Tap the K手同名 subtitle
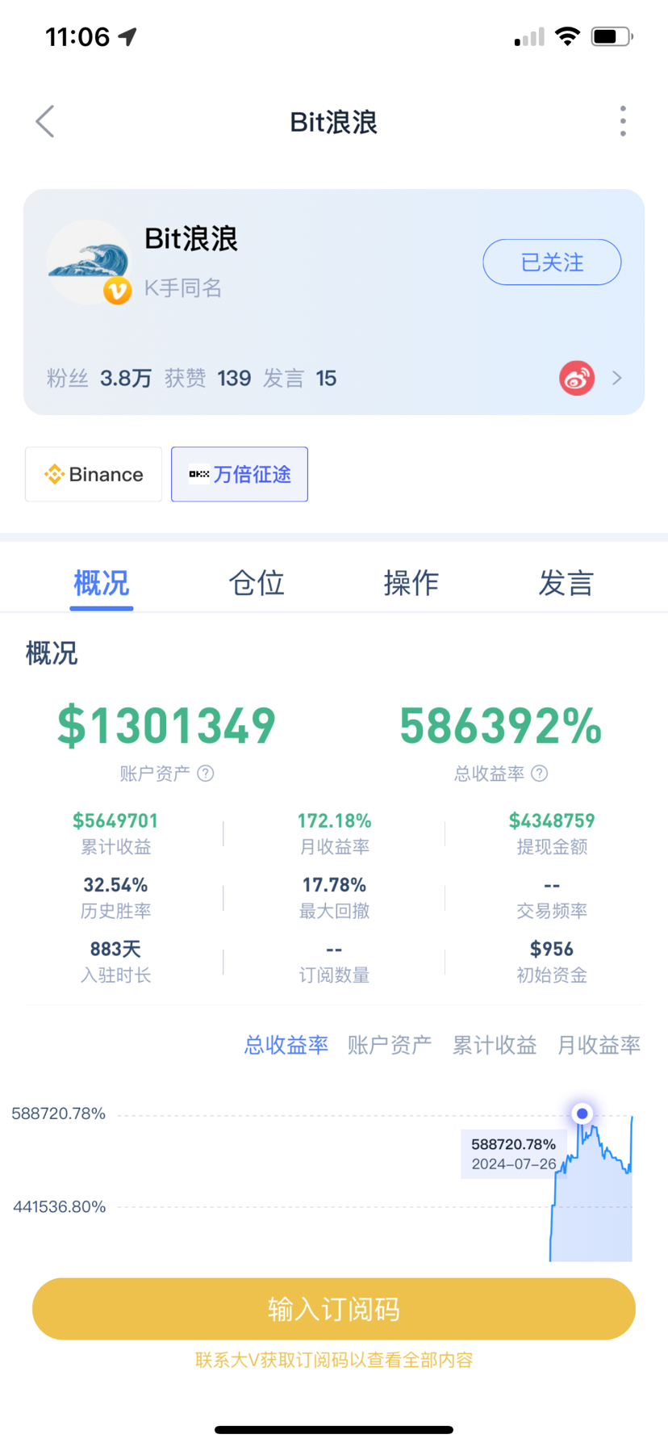The image size is (668, 1447). pyautogui.click(x=183, y=288)
